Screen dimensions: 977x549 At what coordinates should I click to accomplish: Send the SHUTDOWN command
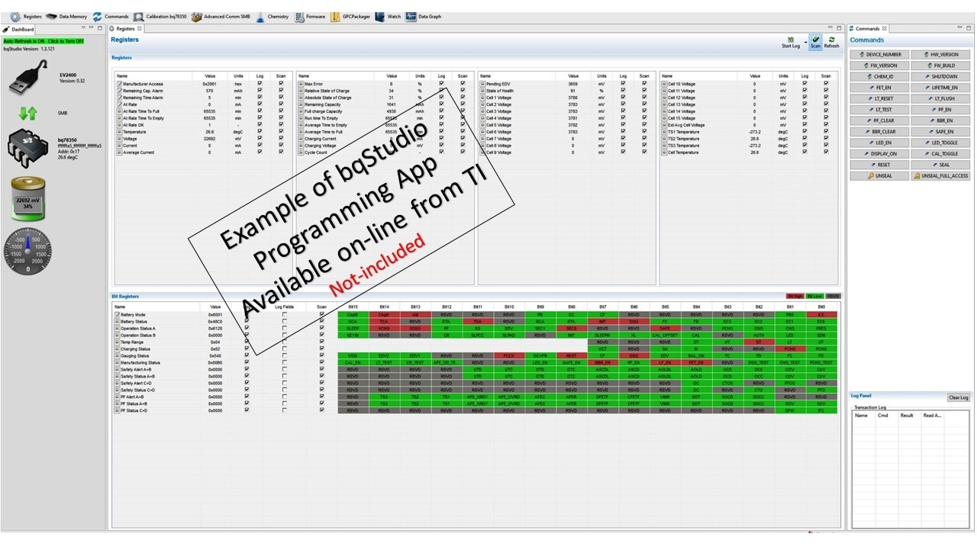tap(941, 76)
